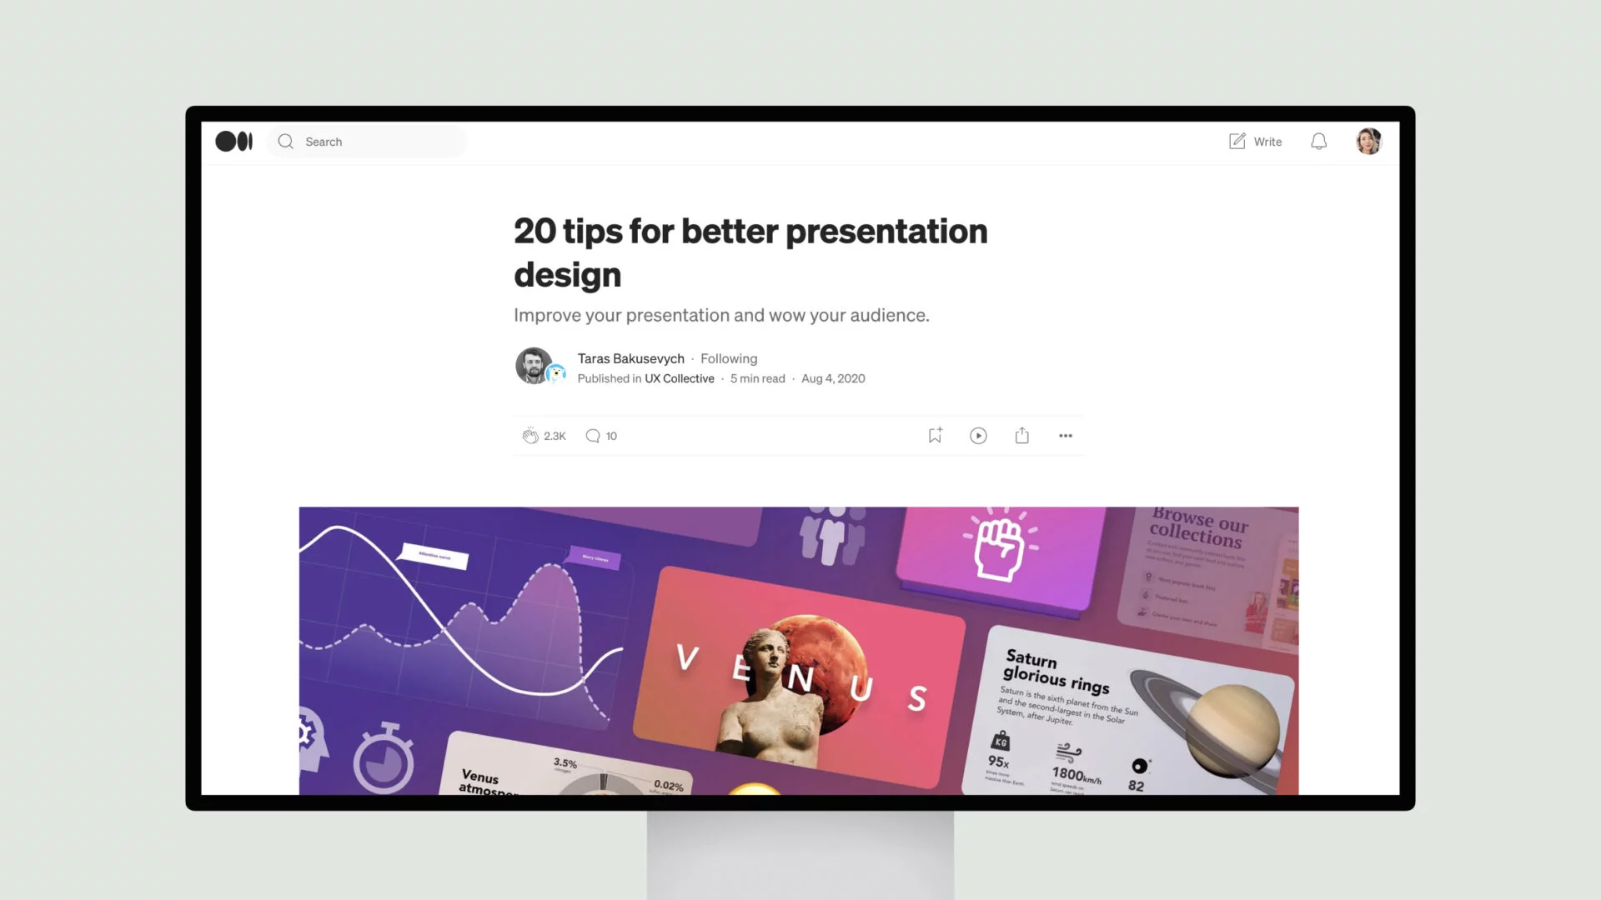Click the more options ellipsis icon
This screenshot has height=900, width=1601.
1064,435
